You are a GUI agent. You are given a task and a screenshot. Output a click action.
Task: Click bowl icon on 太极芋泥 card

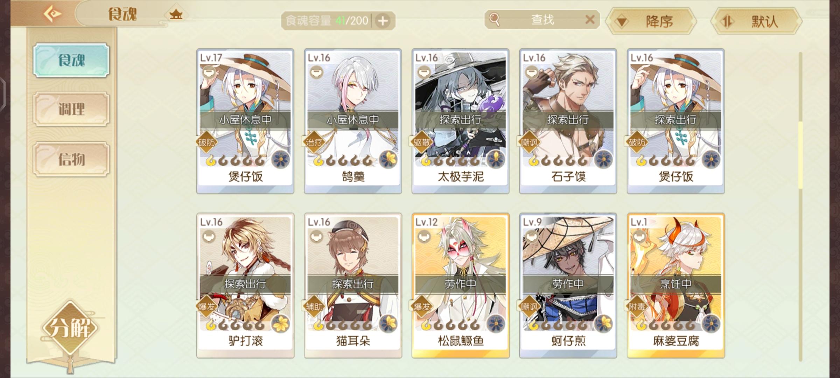pos(424,72)
